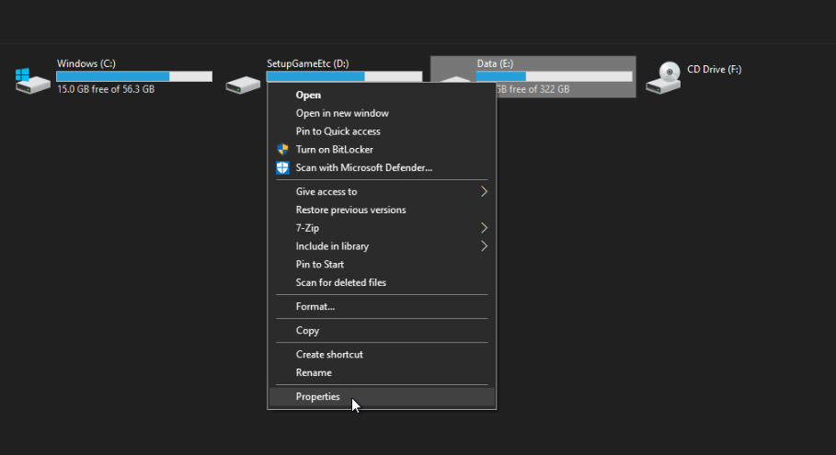Choose Restore previous versions

point(350,210)
